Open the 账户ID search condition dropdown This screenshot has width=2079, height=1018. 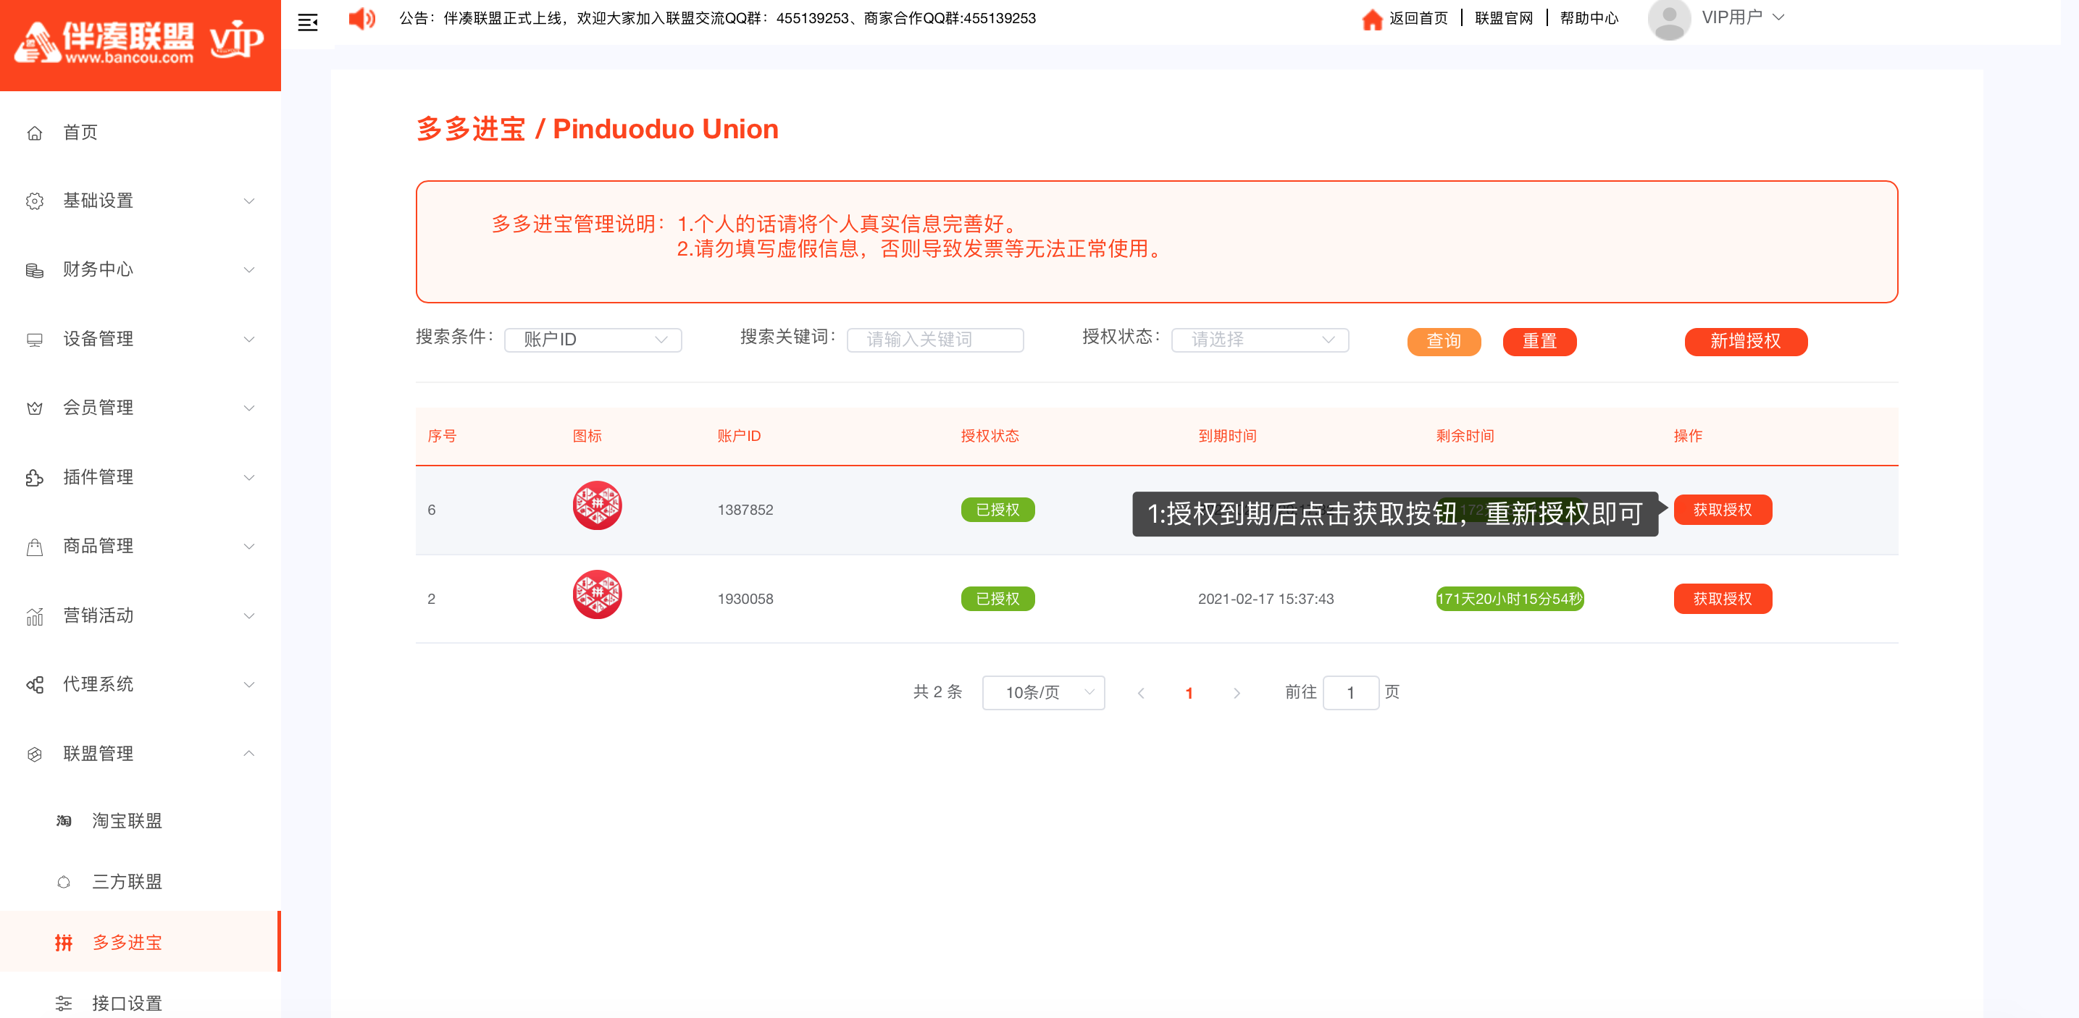[x=593, y=340]
